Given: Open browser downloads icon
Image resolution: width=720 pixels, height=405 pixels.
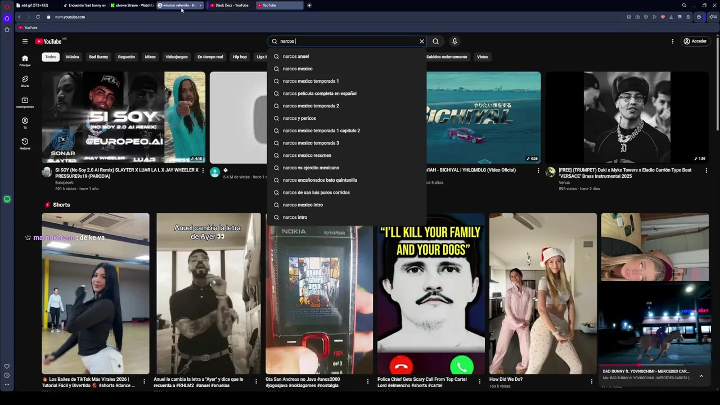Looking at the screenshot, I should [671, 17].
